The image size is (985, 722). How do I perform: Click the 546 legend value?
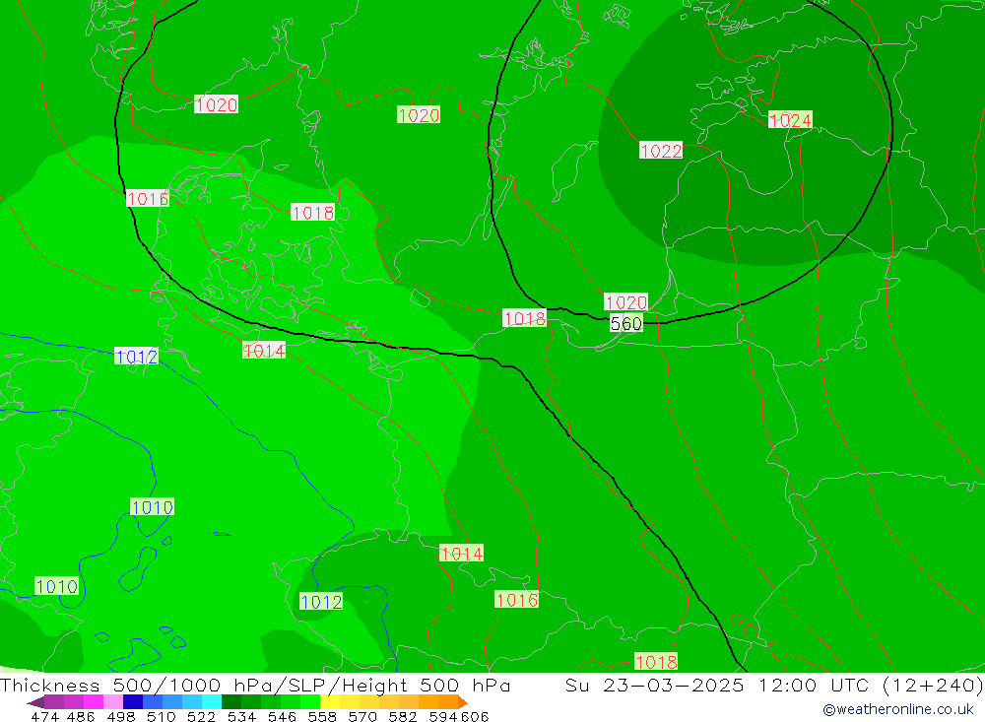click(282, 717)
